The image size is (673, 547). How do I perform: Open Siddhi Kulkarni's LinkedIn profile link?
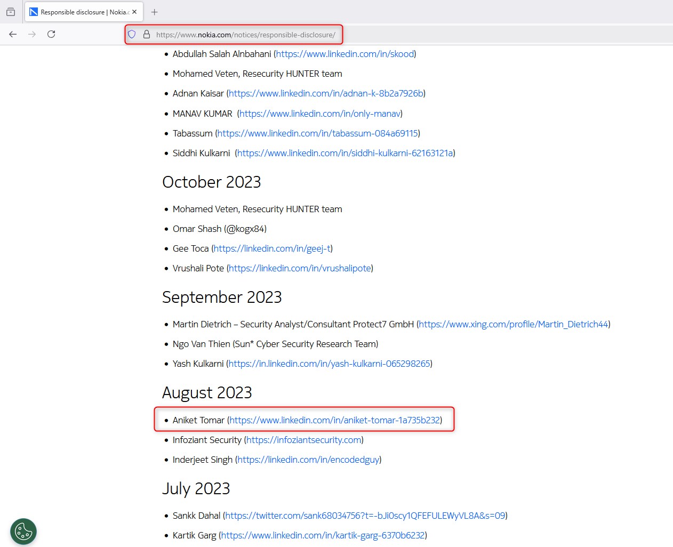tap(345, 153)
